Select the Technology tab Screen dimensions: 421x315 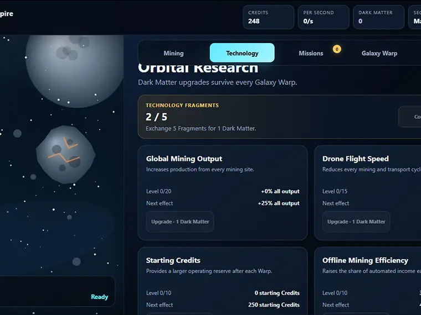(x=242, y=53)
